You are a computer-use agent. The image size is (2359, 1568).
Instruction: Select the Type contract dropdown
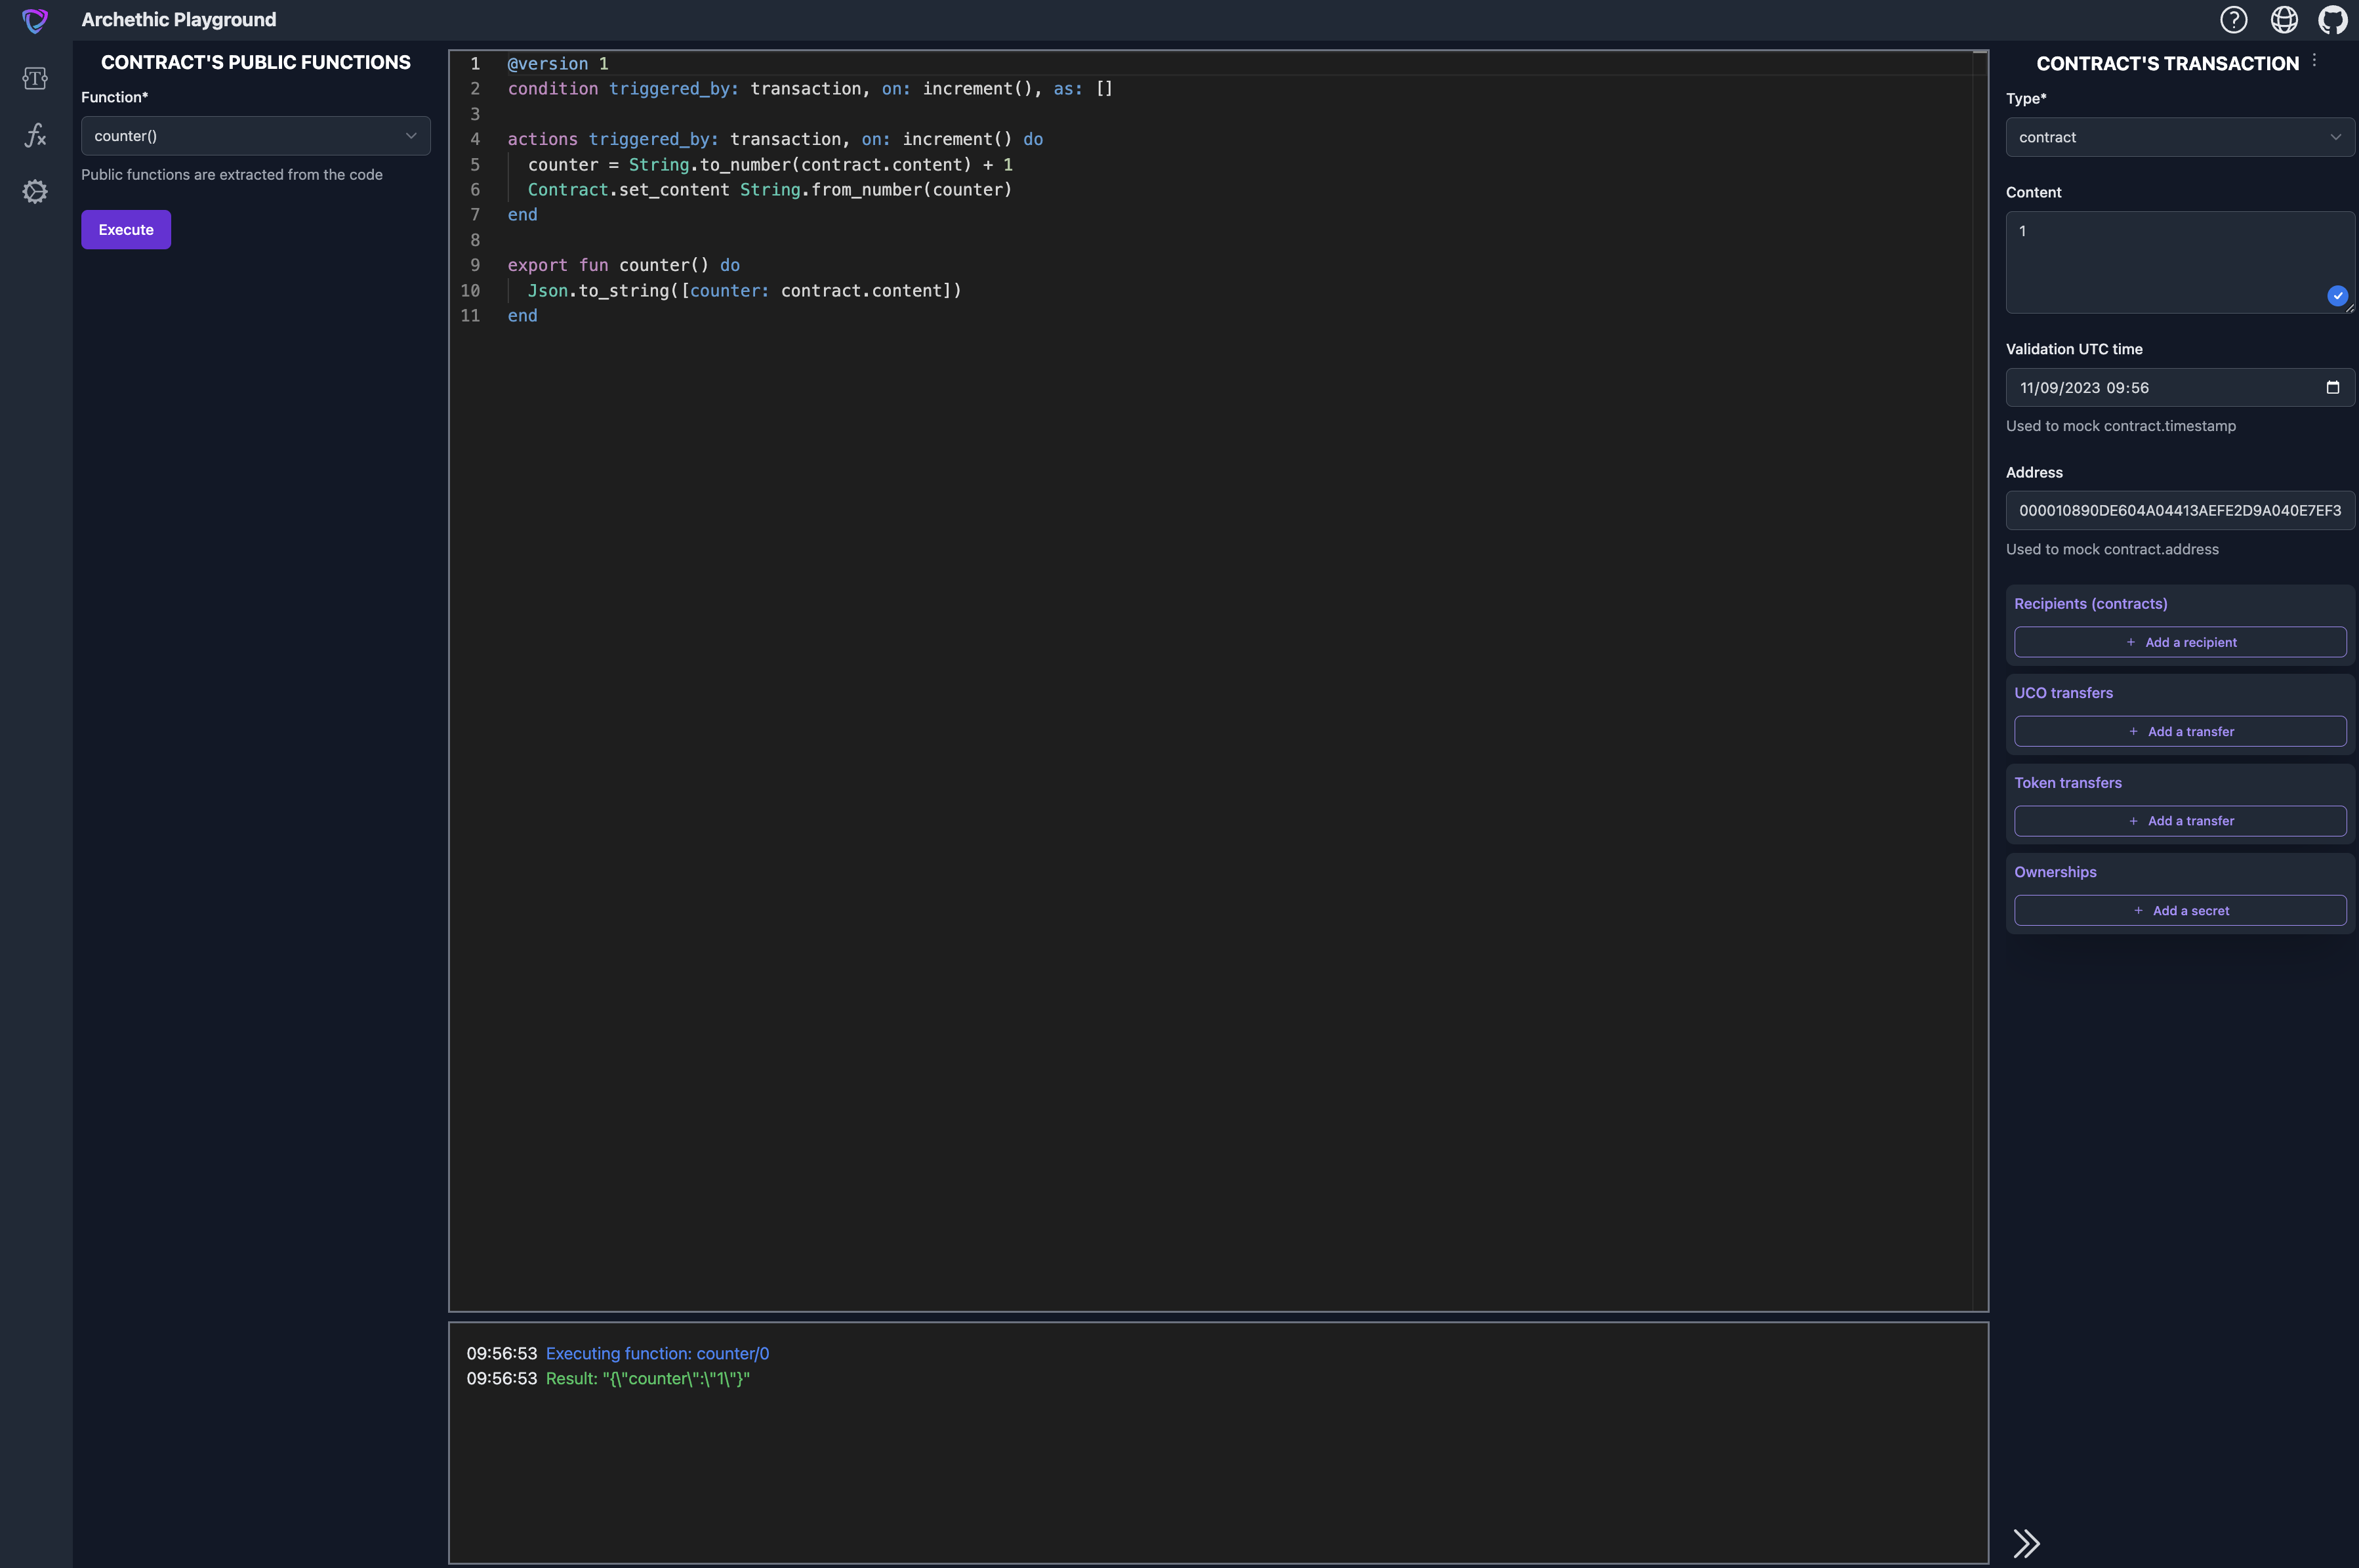tap(2179, 136)
